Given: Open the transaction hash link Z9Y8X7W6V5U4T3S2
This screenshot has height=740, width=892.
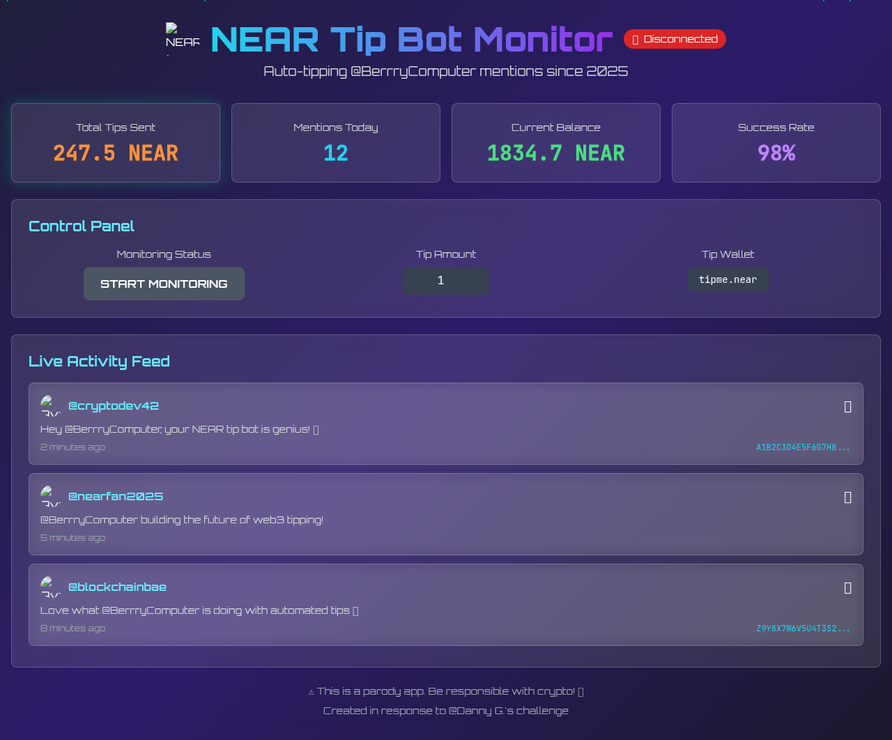Looking at the screenshot, I should pos(803,628).
